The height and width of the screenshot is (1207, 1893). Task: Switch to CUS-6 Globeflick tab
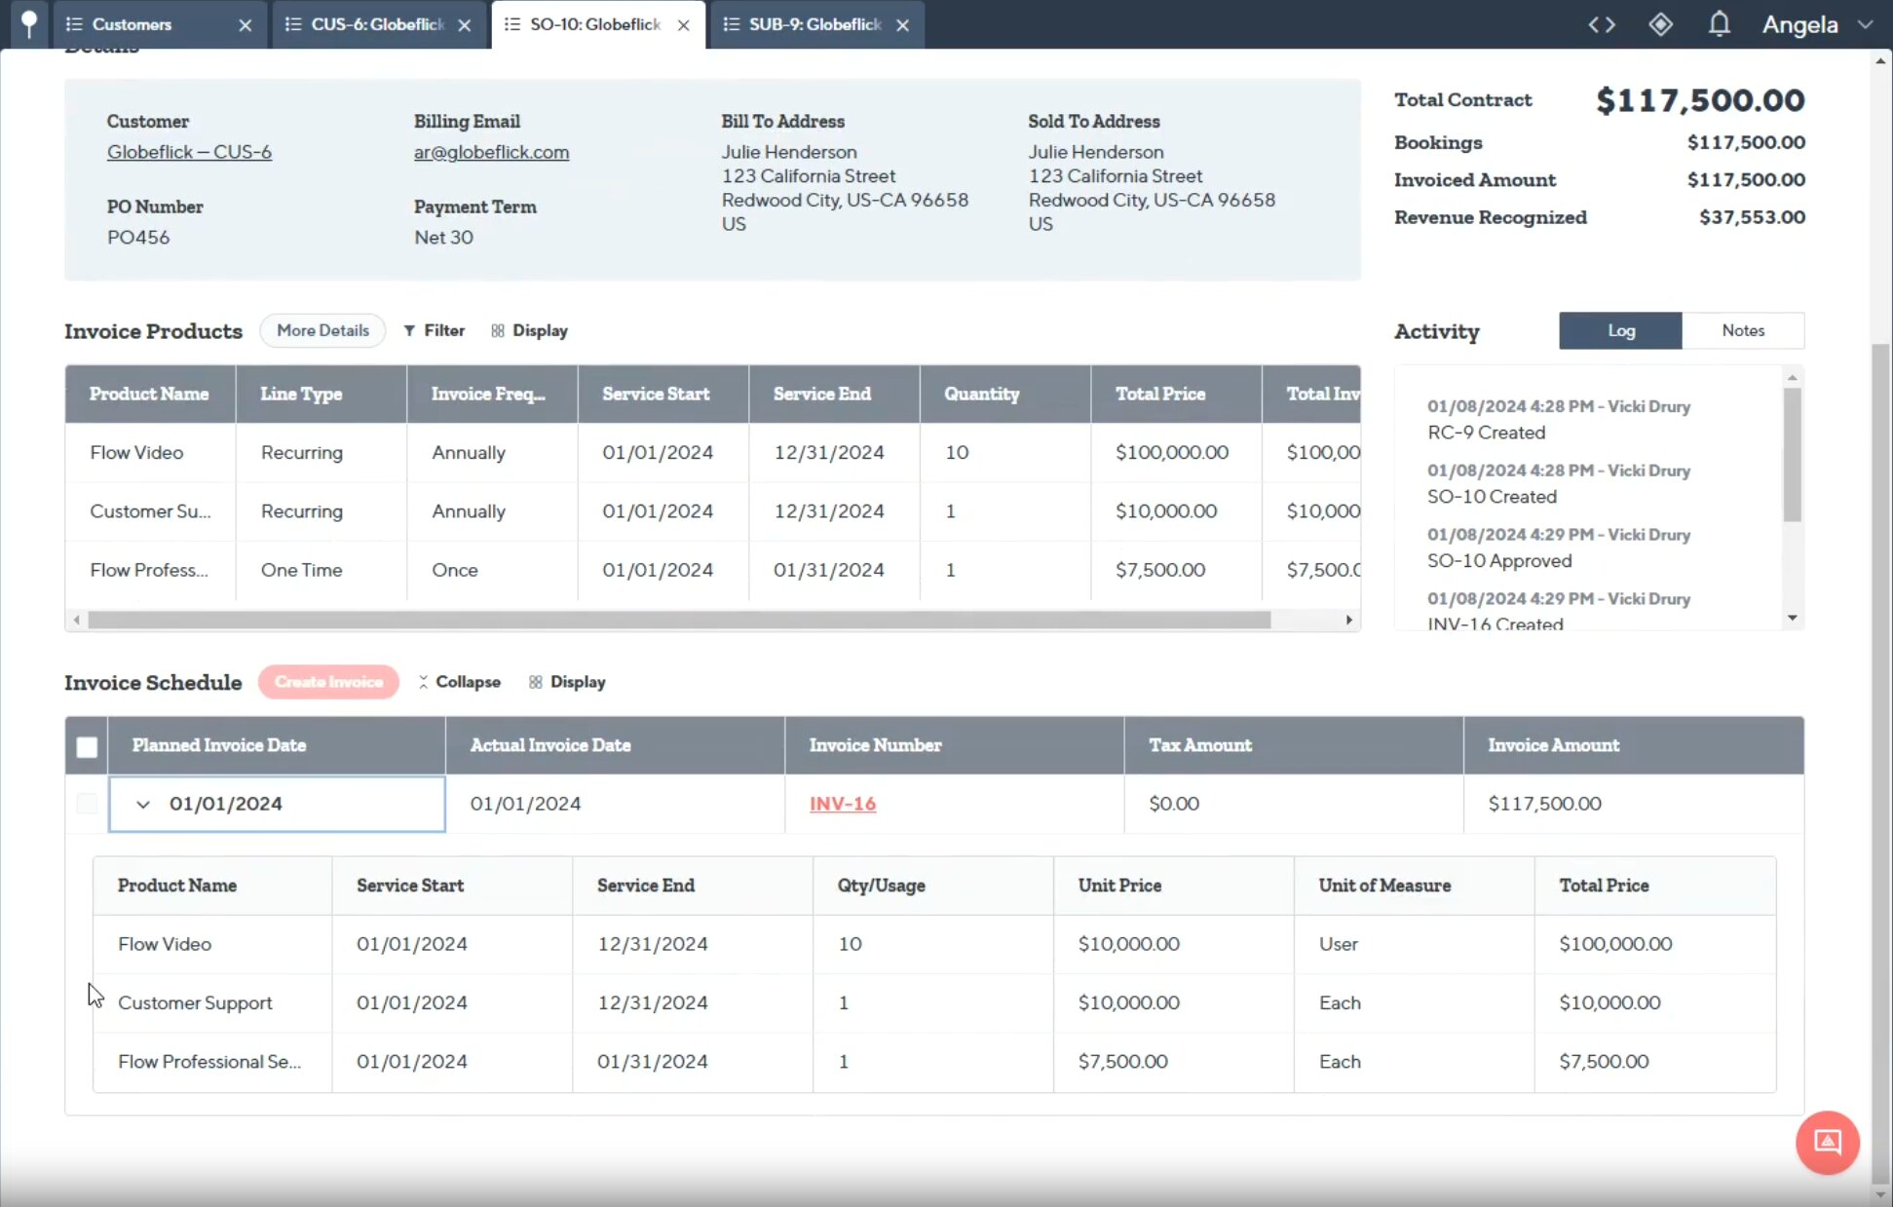[377, 24]
